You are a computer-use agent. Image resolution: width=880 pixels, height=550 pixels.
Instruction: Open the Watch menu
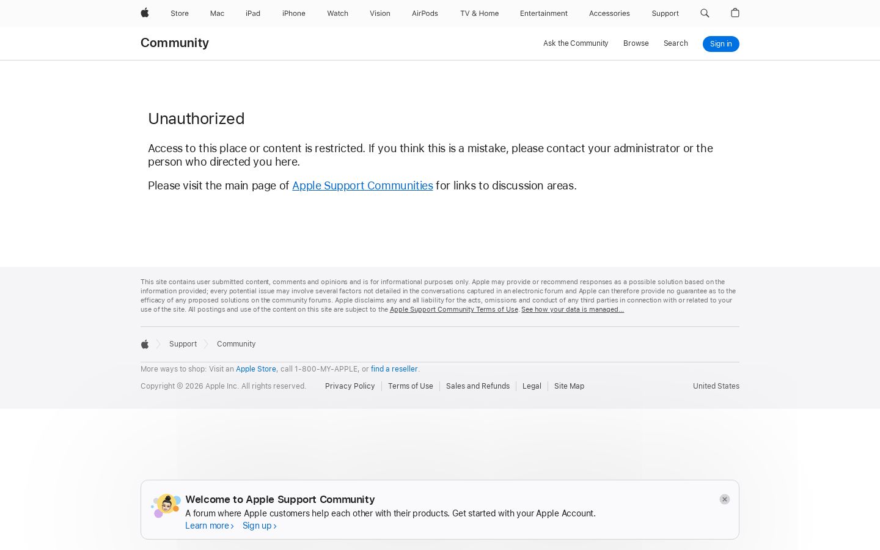[x=337, y=13]
